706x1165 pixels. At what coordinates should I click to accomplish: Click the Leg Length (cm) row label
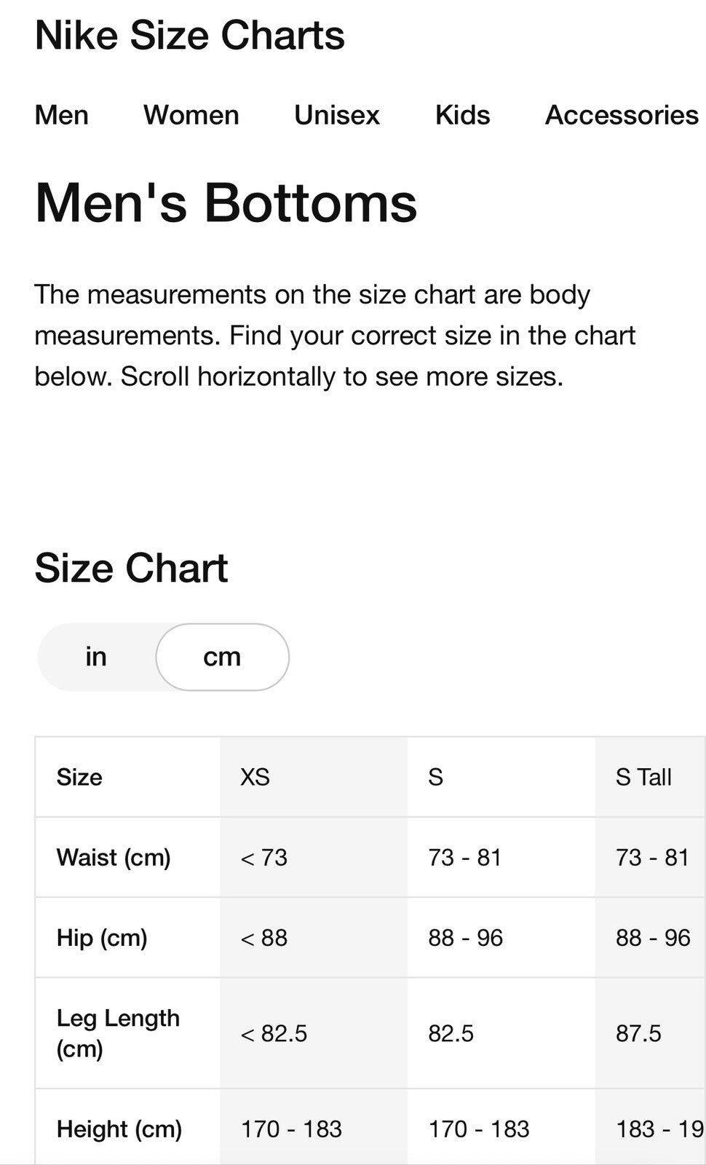pos(118,1033)
